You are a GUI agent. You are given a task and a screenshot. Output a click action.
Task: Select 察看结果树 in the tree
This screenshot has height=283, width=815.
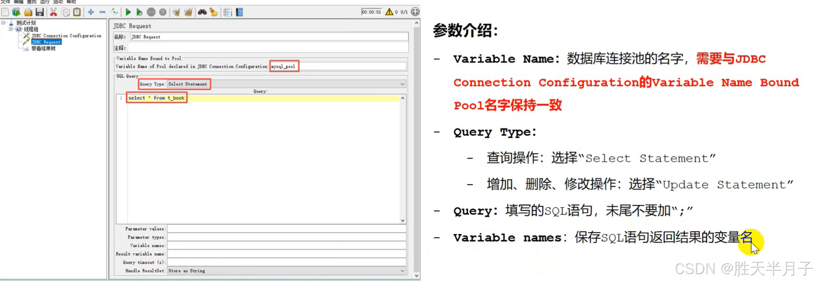(x=43, y=49)
